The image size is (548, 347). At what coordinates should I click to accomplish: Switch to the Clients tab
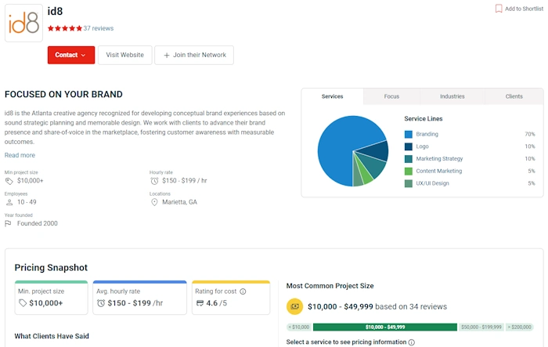[514, 96]
